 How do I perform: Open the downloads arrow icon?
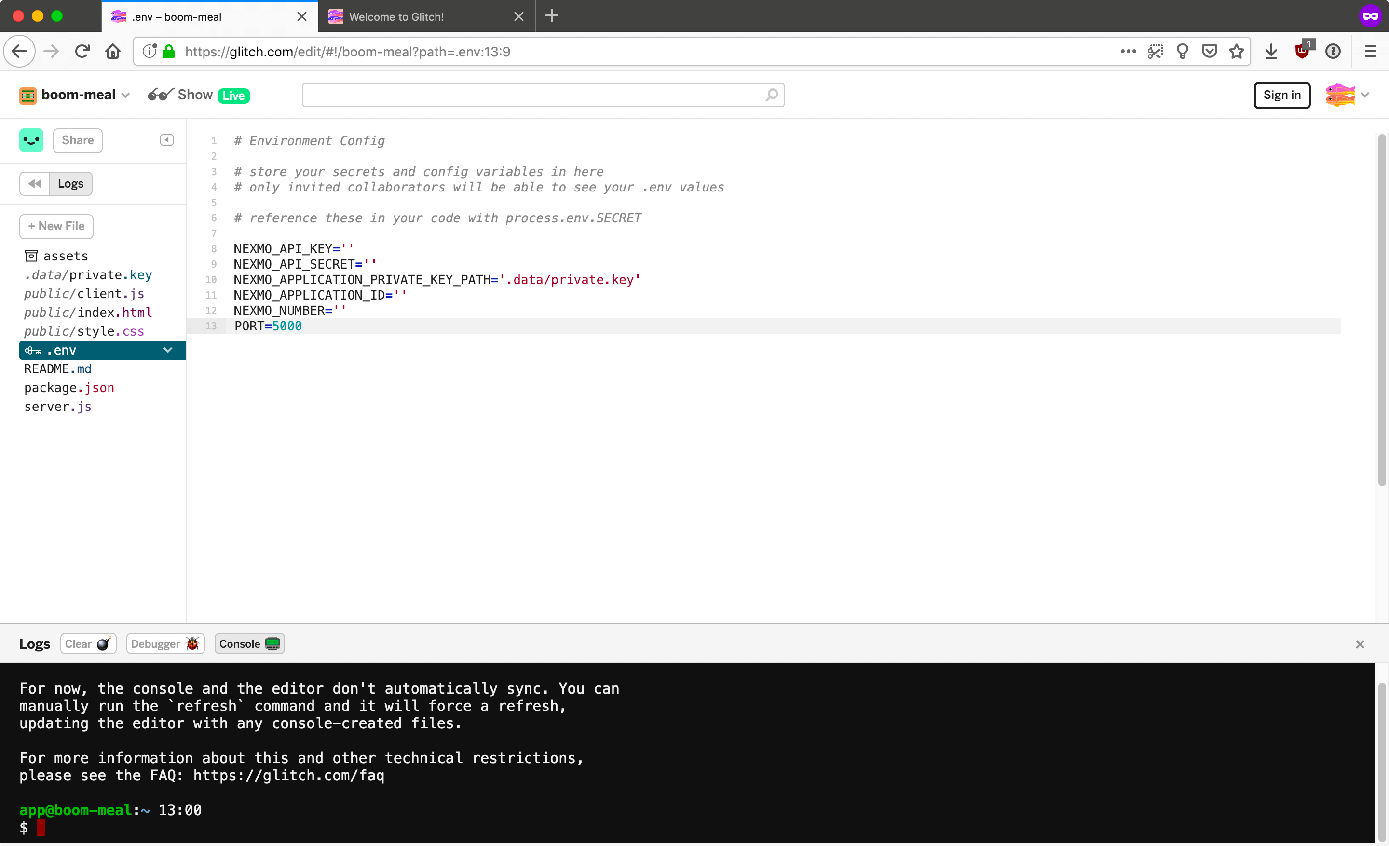click(x=1271, y=51)
